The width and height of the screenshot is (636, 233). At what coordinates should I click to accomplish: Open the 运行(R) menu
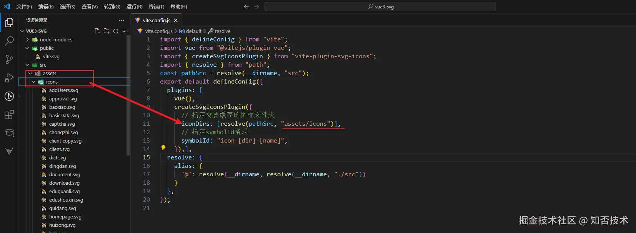134,7
